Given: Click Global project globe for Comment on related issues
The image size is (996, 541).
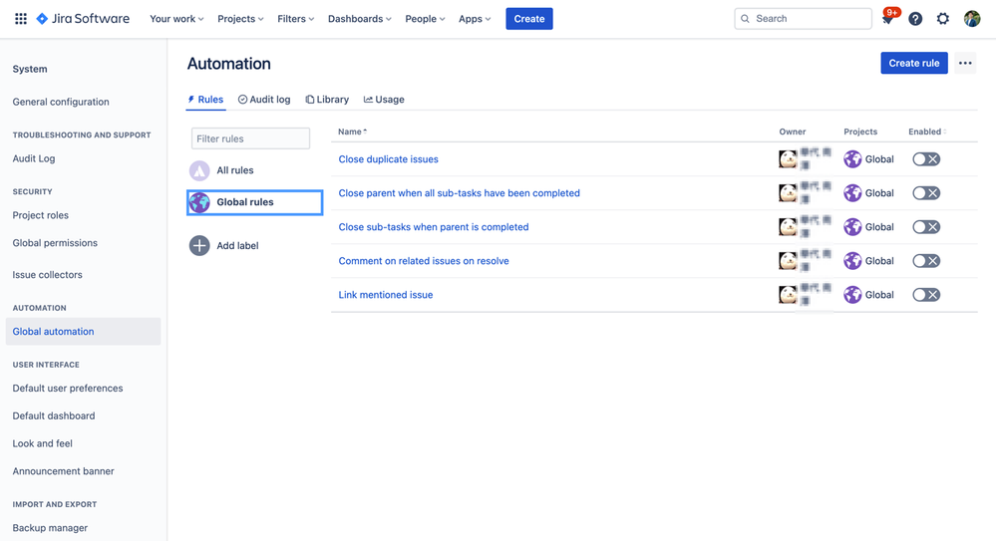Looking at the screenshot, I should [x=852, y=260].
